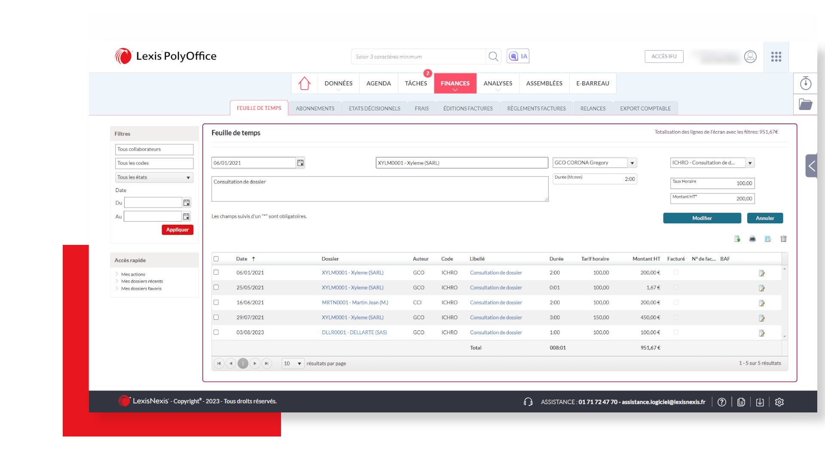Click the Modifier button

(x=702, y=218)
